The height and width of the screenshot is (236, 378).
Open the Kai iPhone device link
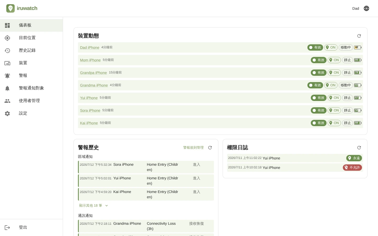click(89, 123)
